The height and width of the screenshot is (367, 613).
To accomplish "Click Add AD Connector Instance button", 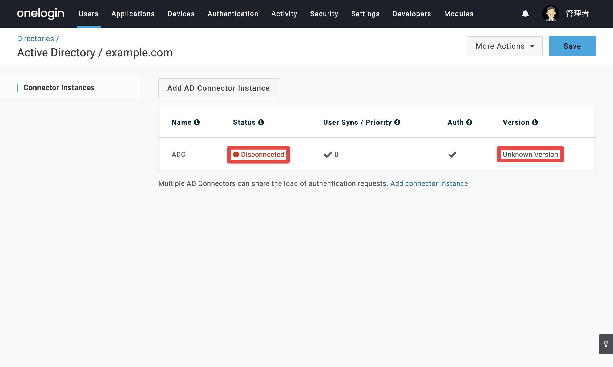I will coord(219,88).
